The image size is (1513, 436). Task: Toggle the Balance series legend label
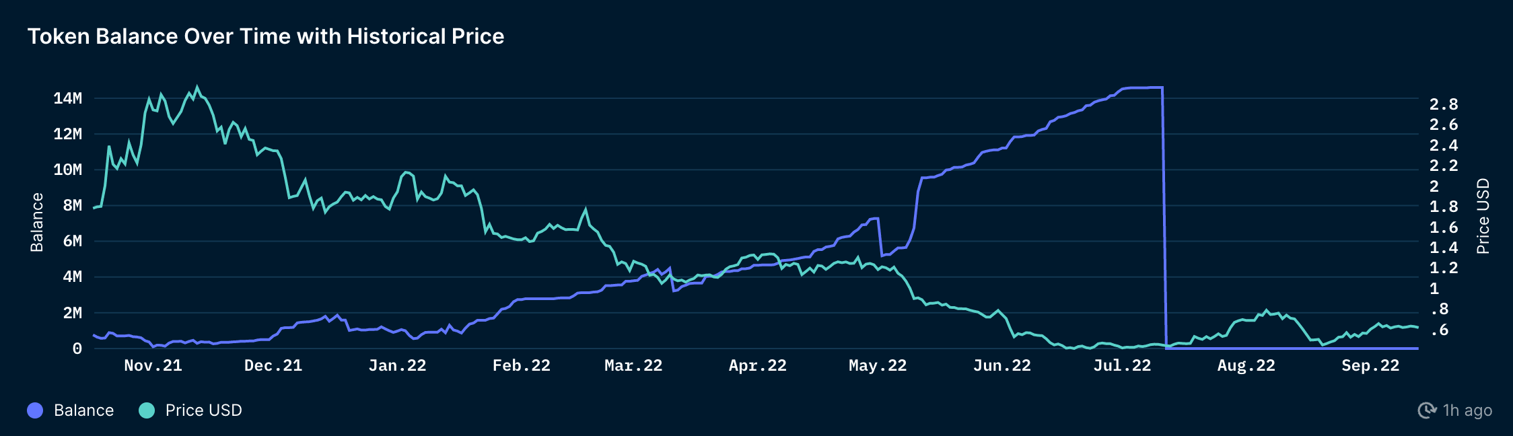83,410
